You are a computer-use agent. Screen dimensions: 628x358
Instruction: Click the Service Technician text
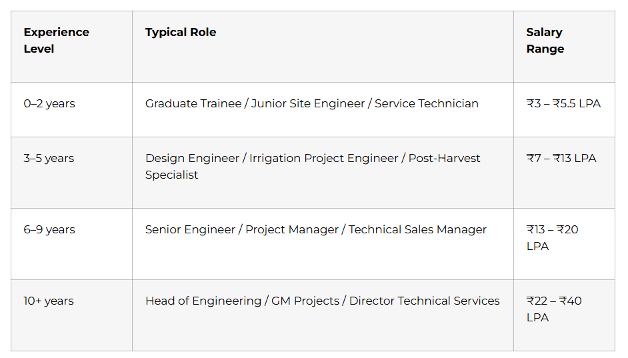[x=427, y=104]
